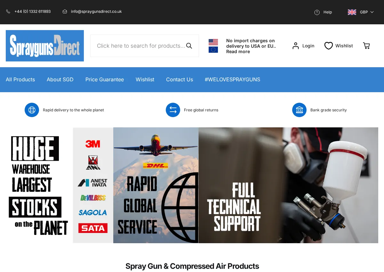Click 'Rapid delivery to the whole planet' text
The width and height of the screenshot is (384, 272).
[73, 110]
